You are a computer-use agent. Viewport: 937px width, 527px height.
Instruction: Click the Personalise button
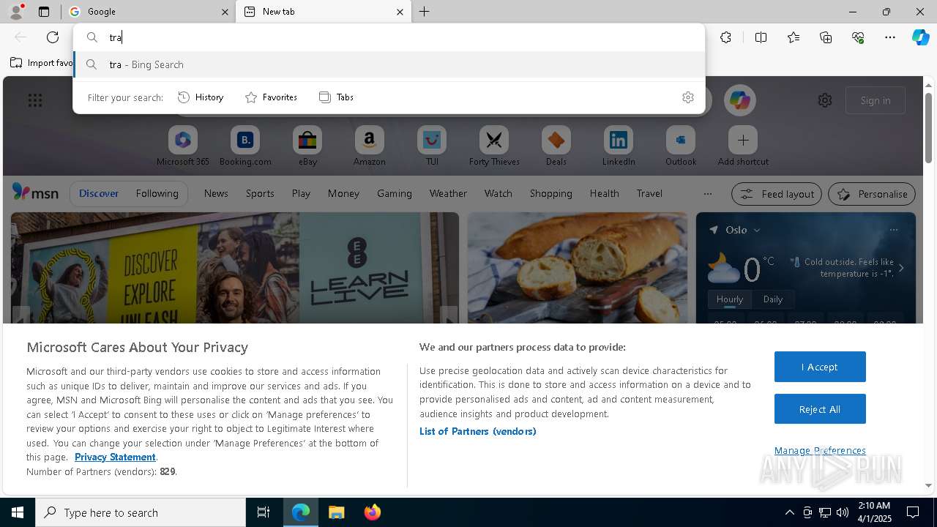click(872, 194)
